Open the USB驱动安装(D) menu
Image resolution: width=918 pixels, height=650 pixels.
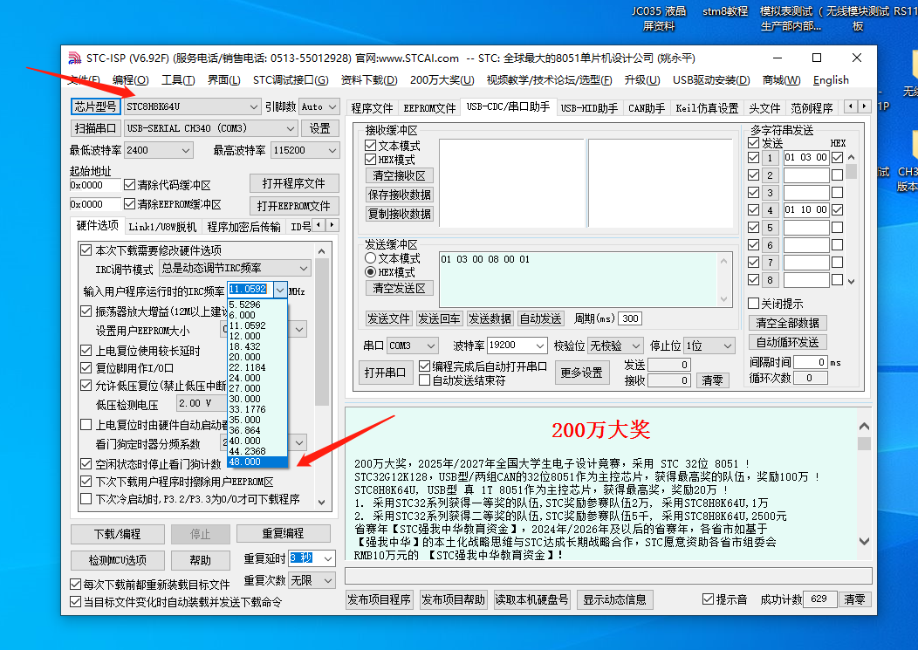click(711, 80)
